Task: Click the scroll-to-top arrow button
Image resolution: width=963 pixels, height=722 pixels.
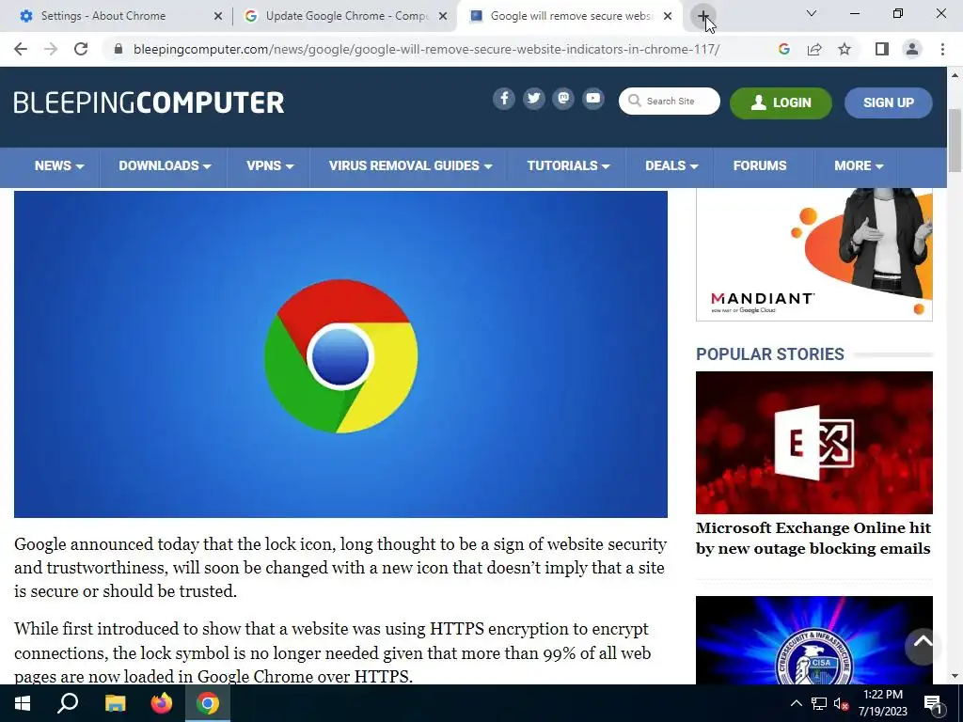Action: pos(922,646)
